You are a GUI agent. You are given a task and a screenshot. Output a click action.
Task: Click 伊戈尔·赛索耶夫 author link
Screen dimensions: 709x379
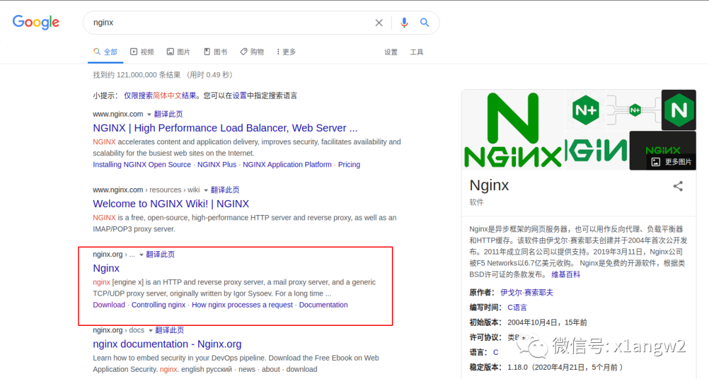pyautogui.click(x=526, y=292)
